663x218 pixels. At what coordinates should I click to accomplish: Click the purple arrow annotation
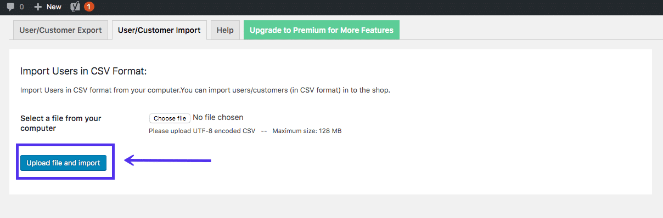pos(168,160)
